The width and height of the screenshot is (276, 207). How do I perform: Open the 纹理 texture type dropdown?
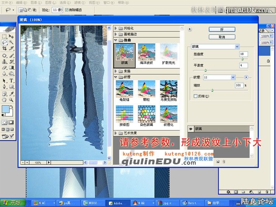(233, 77)
